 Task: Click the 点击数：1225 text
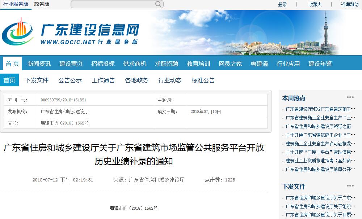point(220,180)
